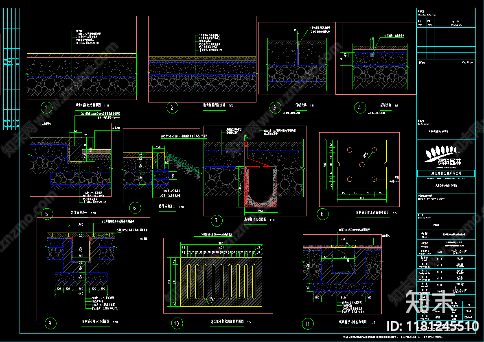This screenshot has height=342, width=484.
Task: Click the circled number 8 marker
Action: [322, 214]
